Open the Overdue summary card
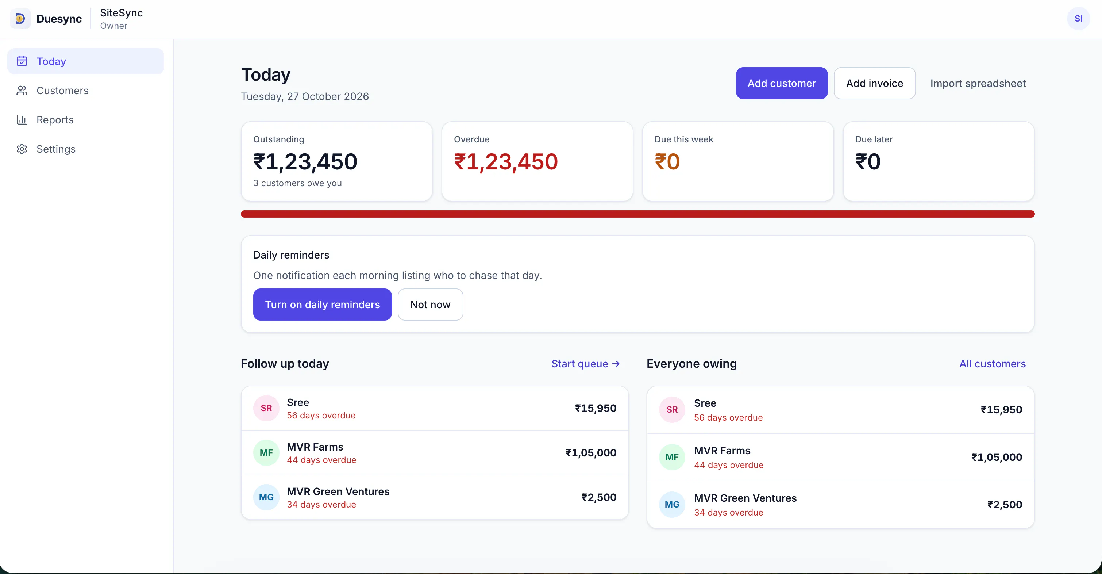The image size is (1102, 574). 537,161
